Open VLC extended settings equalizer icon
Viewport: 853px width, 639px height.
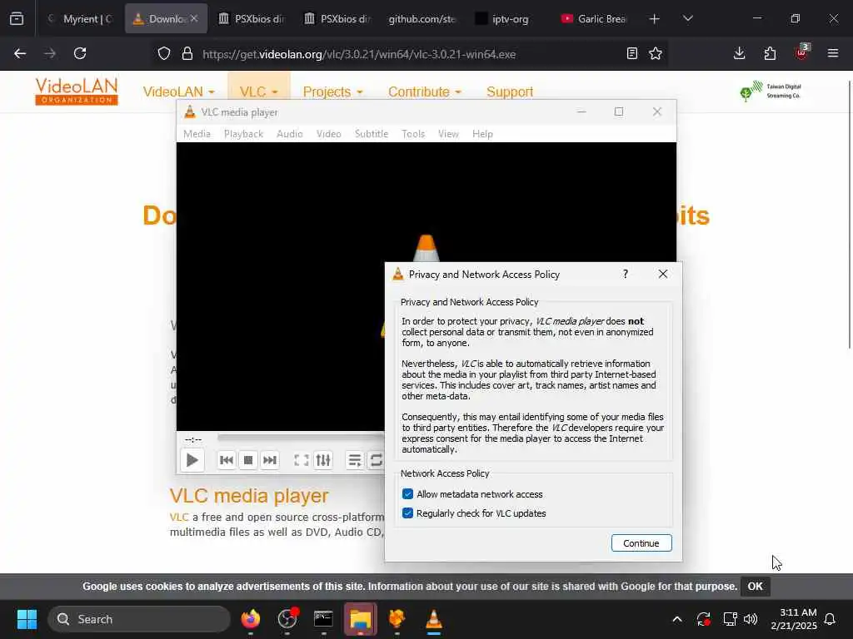[323, 460]
